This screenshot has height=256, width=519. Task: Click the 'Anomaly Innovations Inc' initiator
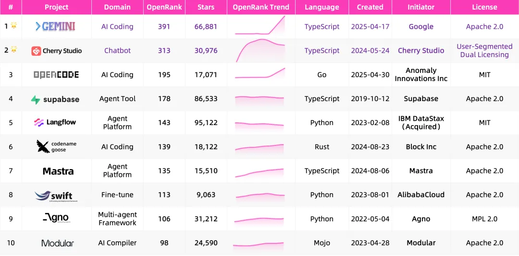click(421, 75)
